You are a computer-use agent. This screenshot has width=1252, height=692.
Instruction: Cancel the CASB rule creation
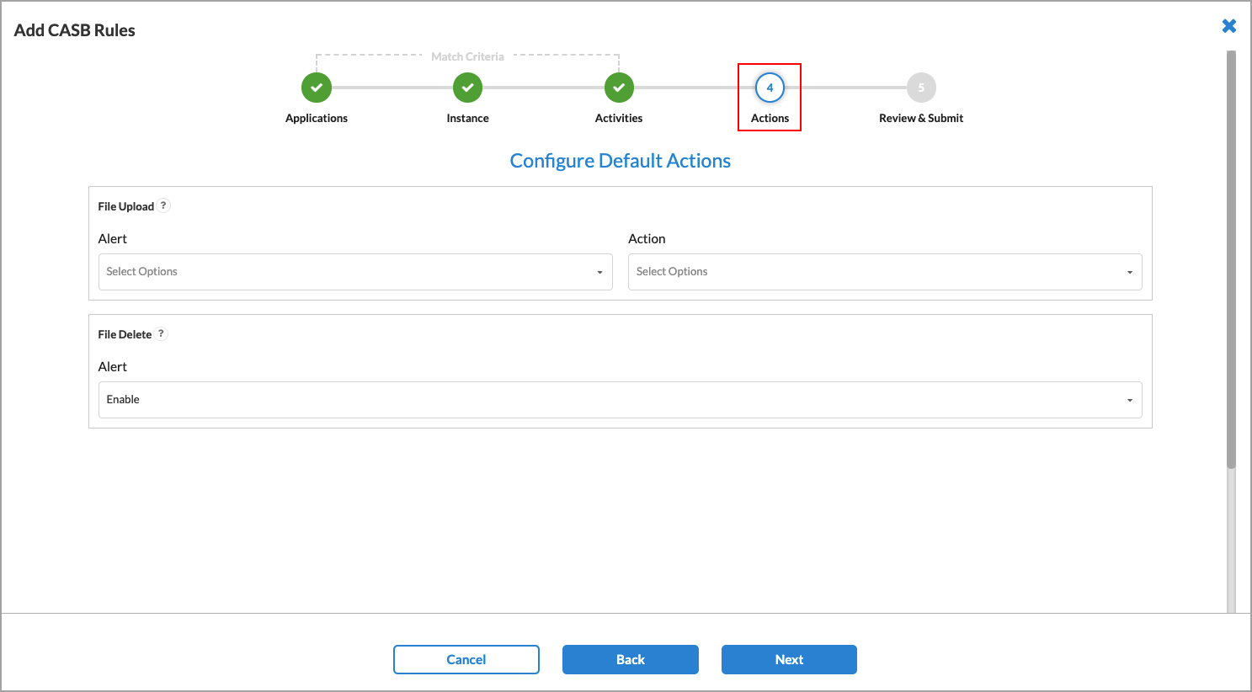(x=466, y=659)
